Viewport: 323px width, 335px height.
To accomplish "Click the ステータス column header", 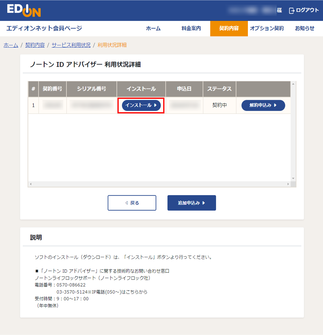I will point(219,89).
